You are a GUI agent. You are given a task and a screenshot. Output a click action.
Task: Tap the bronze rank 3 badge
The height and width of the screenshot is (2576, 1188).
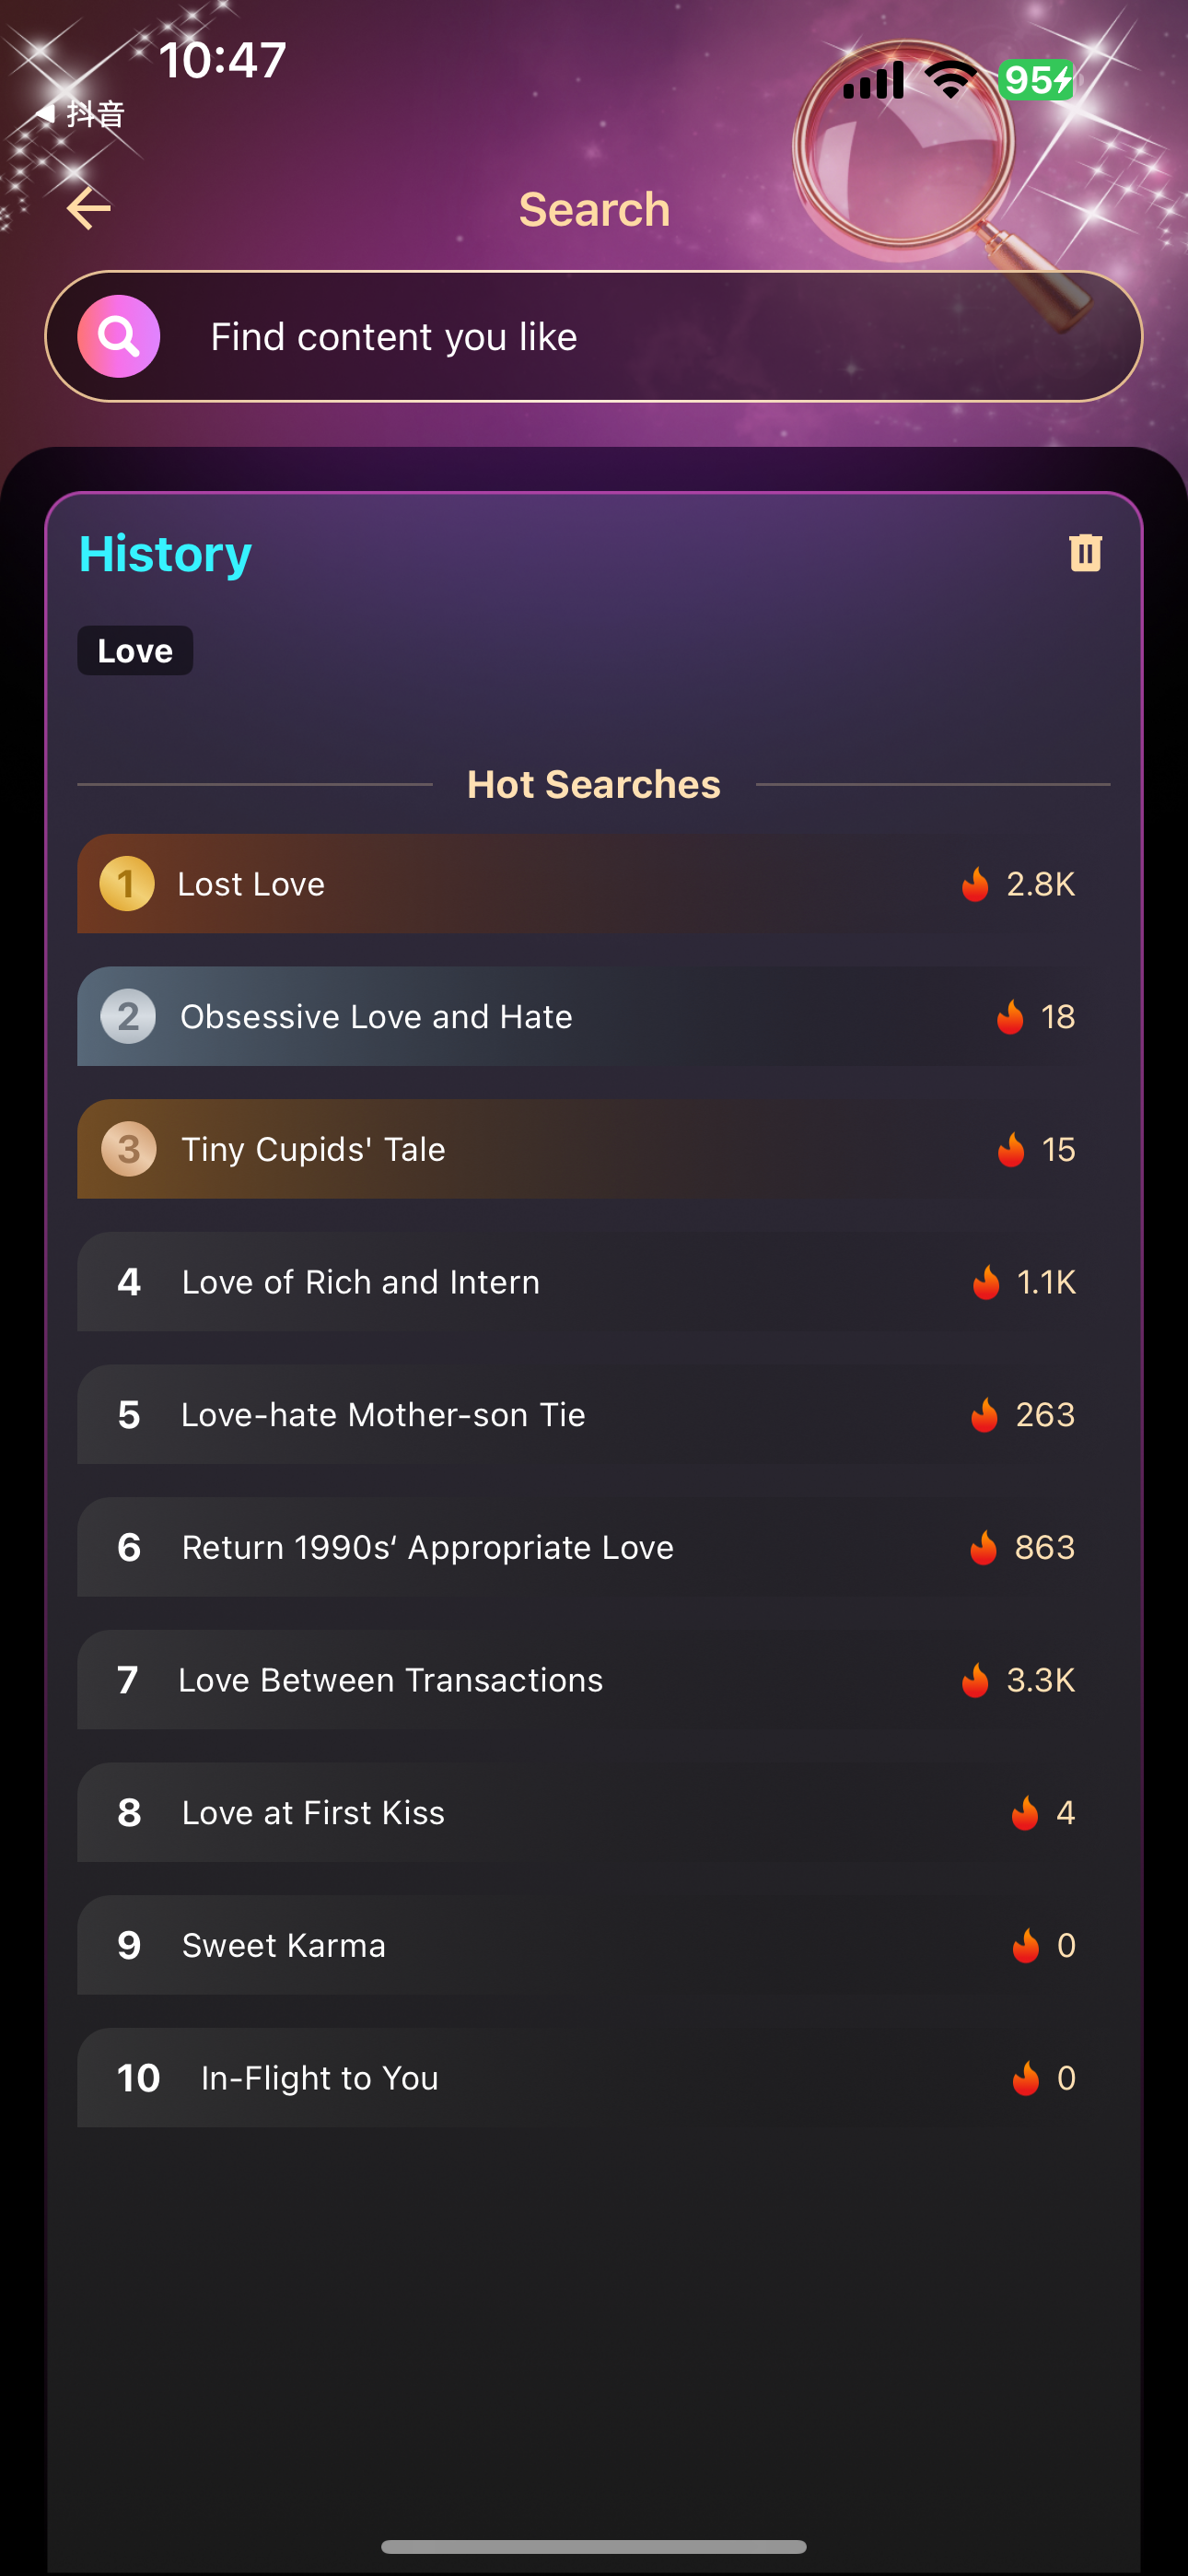(x=128, y=1150)
